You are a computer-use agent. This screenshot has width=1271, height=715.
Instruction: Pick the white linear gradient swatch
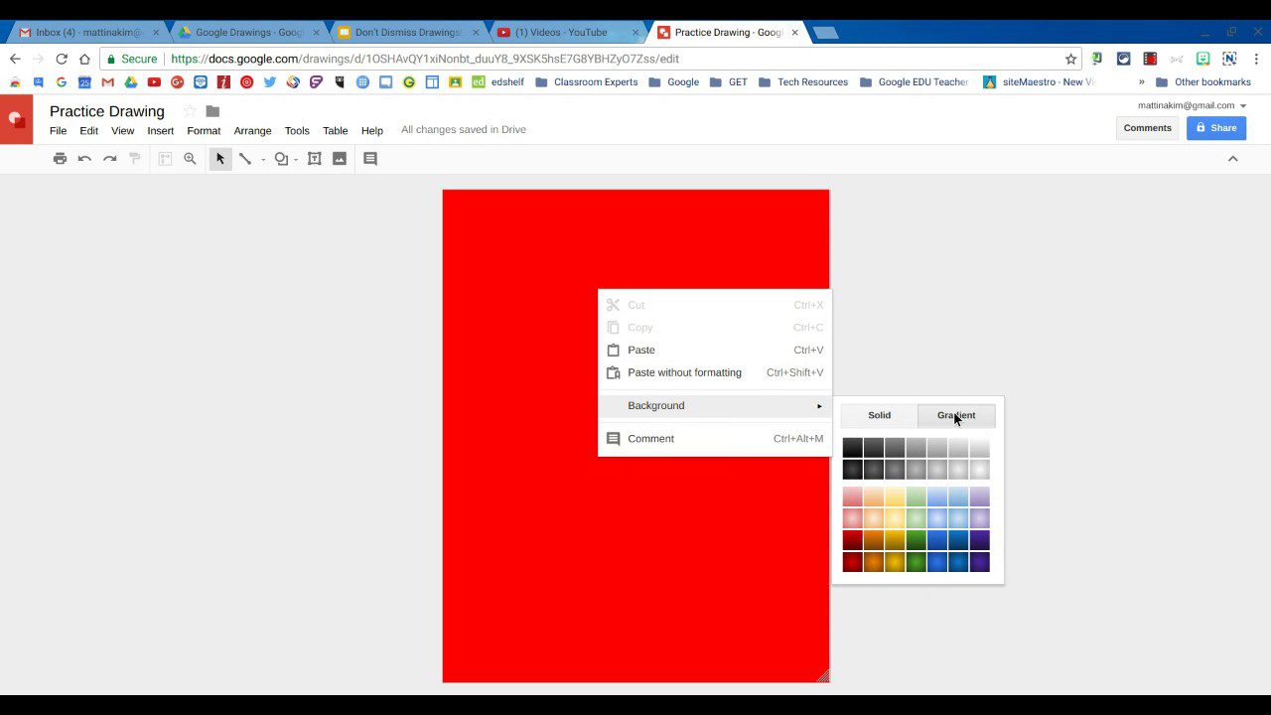tap(980, 448)
